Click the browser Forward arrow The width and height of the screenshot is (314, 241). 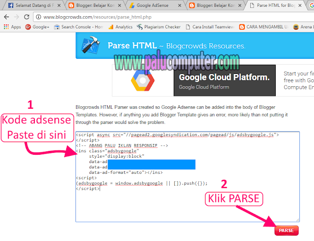16,17
